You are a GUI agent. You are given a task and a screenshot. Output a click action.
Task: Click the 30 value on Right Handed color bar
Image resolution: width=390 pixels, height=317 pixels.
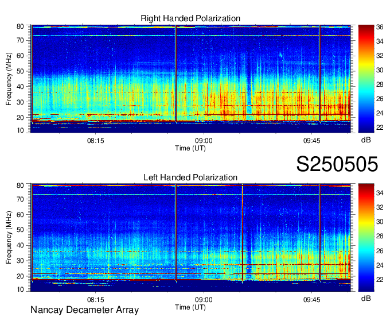click(380, 70)
